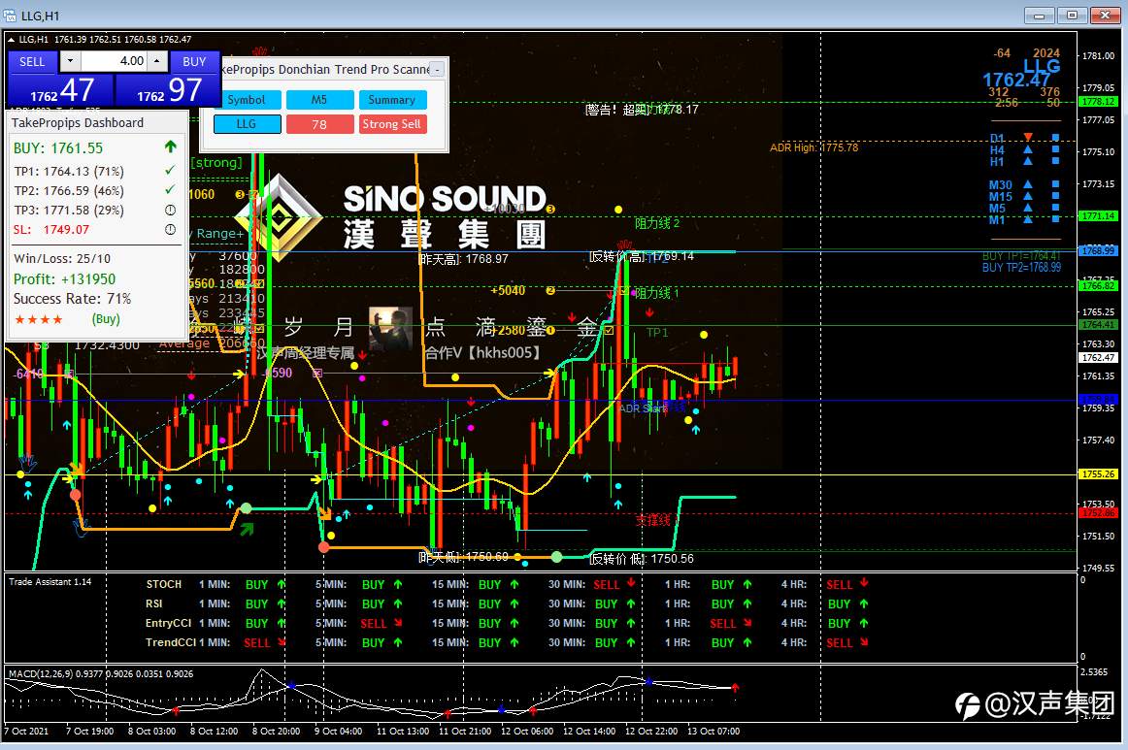Image resolution: width=1128 pixels, height=750 pixels.
Task: Click the orange star rating in dashboard
Action: tap(39, 319)
